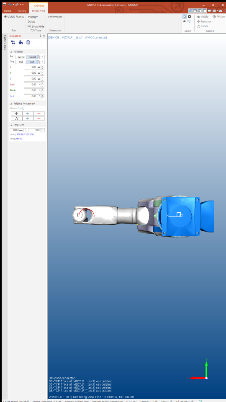226x402 pixels.
Task: Click the plus button in rotate row
Action: click(28, 119)
